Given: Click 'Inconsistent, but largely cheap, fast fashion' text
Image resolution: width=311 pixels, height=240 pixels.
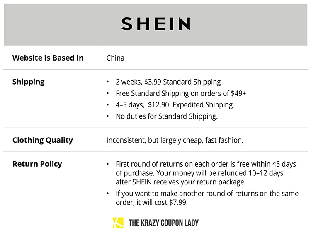Looking at the screenshot, I should (x=175, y=140).
